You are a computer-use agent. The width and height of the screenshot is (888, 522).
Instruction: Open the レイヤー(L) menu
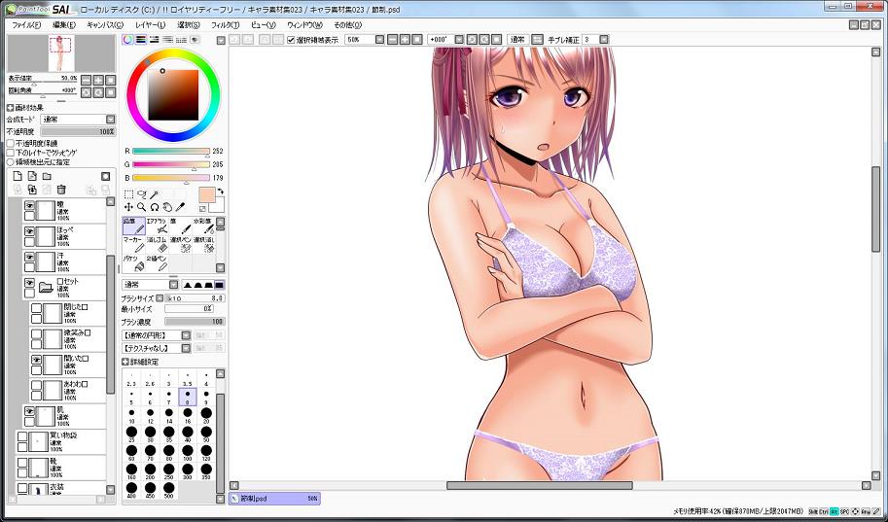(x=150, y=23)
